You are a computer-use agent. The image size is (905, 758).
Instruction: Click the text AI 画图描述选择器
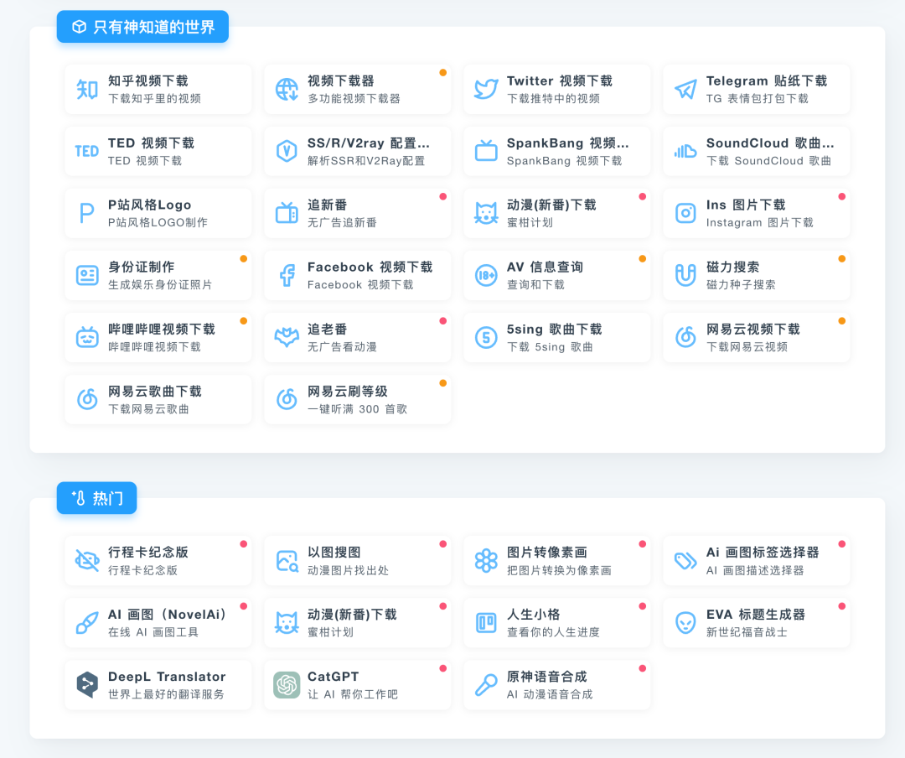pyautogui.click(x=755, y=570)
